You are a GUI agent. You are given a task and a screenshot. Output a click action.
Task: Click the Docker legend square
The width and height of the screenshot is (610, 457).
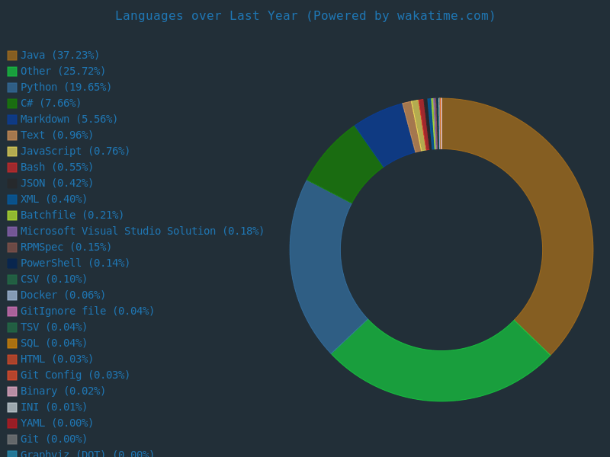12,294
